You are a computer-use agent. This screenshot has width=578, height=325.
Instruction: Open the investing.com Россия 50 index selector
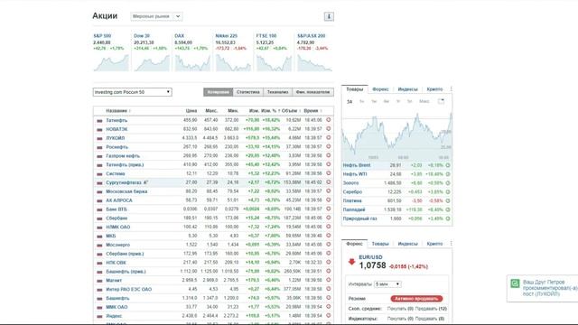133,92
